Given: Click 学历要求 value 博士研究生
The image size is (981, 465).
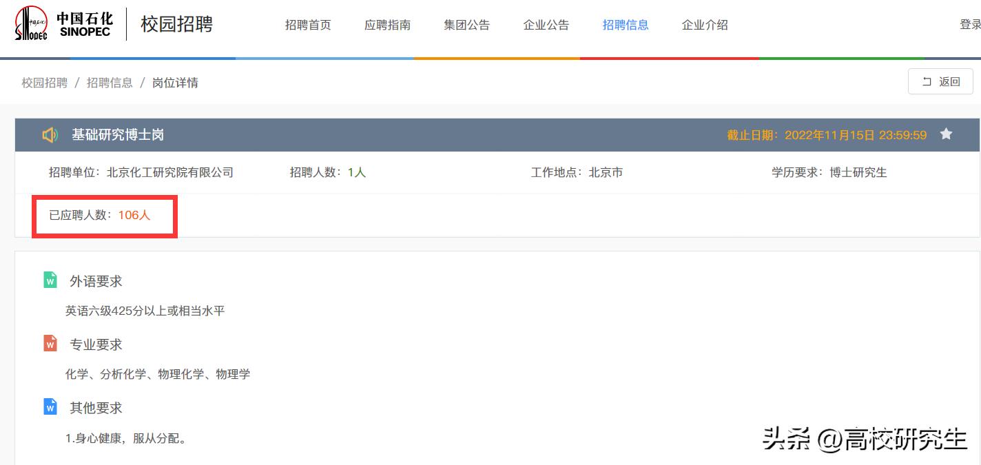Looking at the screenshot, I should pos(858,172).
